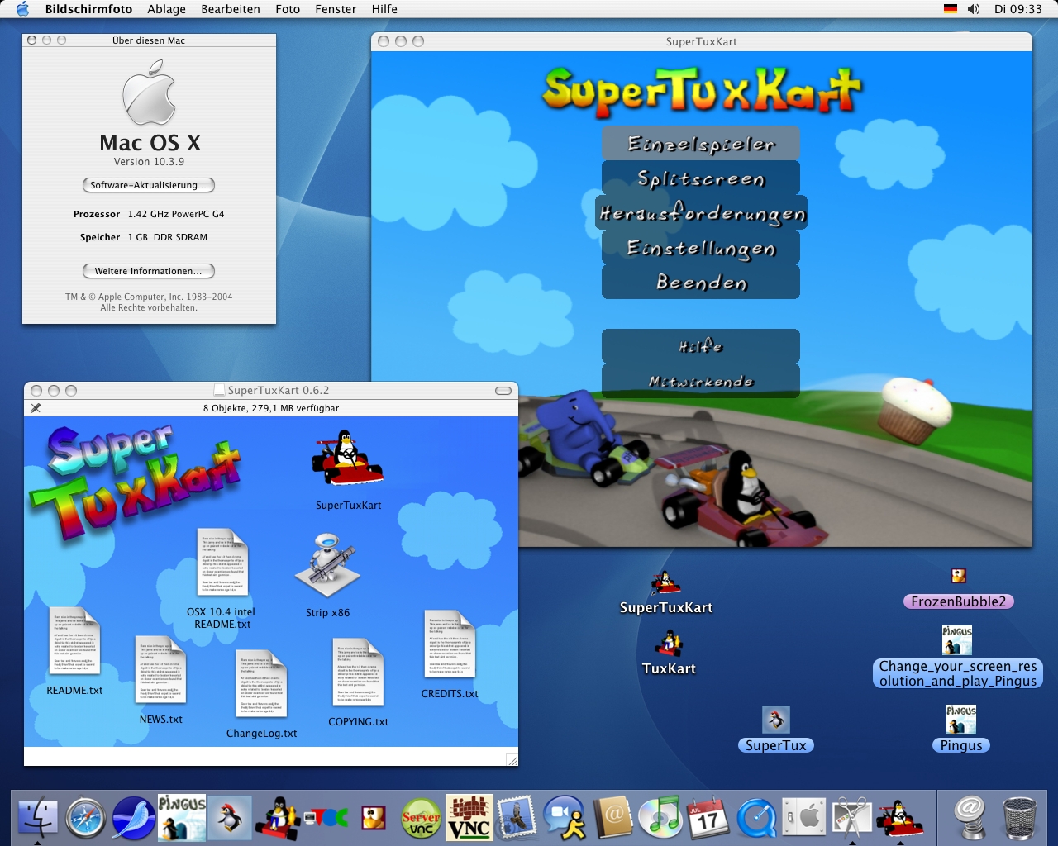Click the Finder window resize grip corner
The width and height of the screenshot is (1058, 846).
tap(512, 759)
